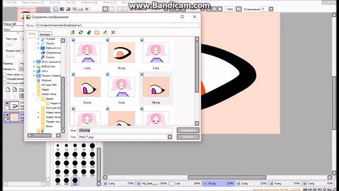
Task: Expand the 'Панель управления' tree node
Action: 34,75
